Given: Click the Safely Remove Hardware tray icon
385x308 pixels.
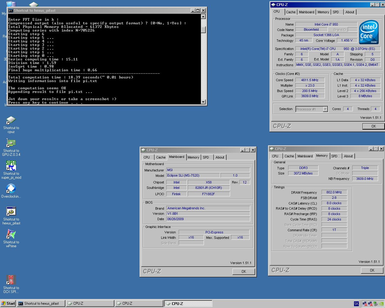Looking at the screenshot, I should [375, 304].
